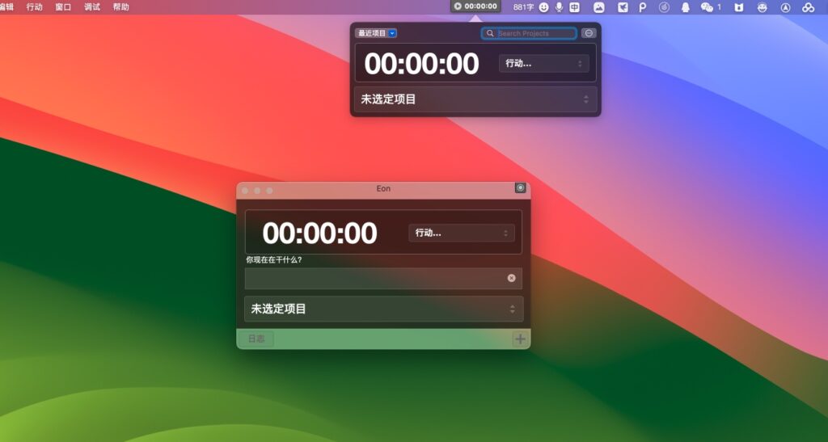Click the round options button beside search
The width and height of the screenshot is (828, 442).
[x=589, y=33]
